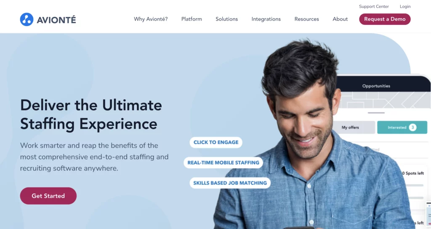431x229 pixels.
Task: Open the Support Center link
Action: [374, 6]
